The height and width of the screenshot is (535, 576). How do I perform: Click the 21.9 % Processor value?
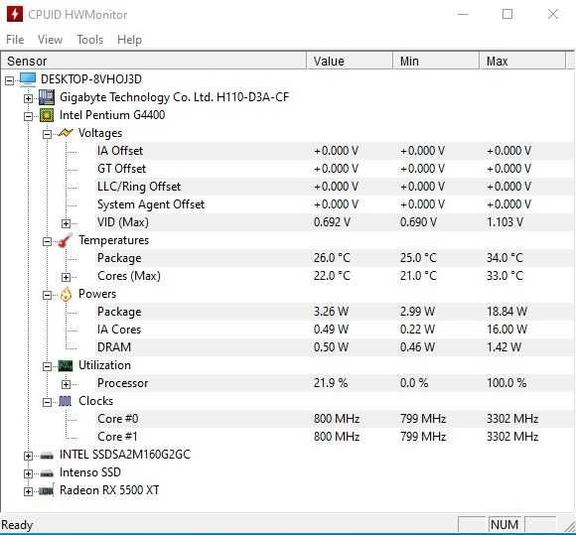pyautogui.click(x=331, y=383)
